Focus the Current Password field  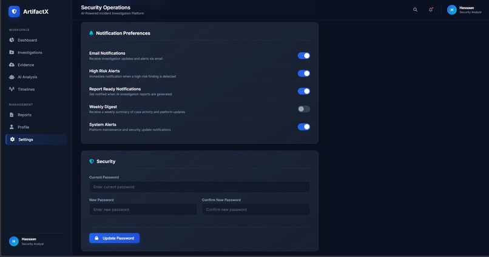pyautogui.click(x=200, y=187)
